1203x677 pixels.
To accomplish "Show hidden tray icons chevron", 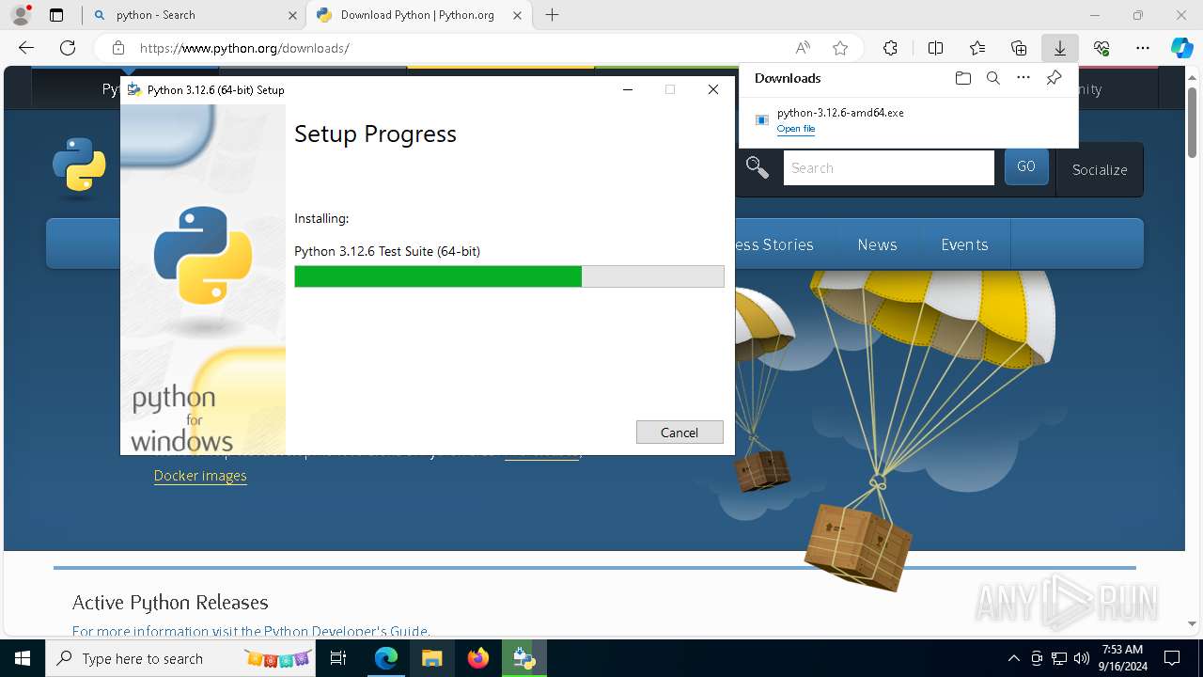I will coord(1013,658).
